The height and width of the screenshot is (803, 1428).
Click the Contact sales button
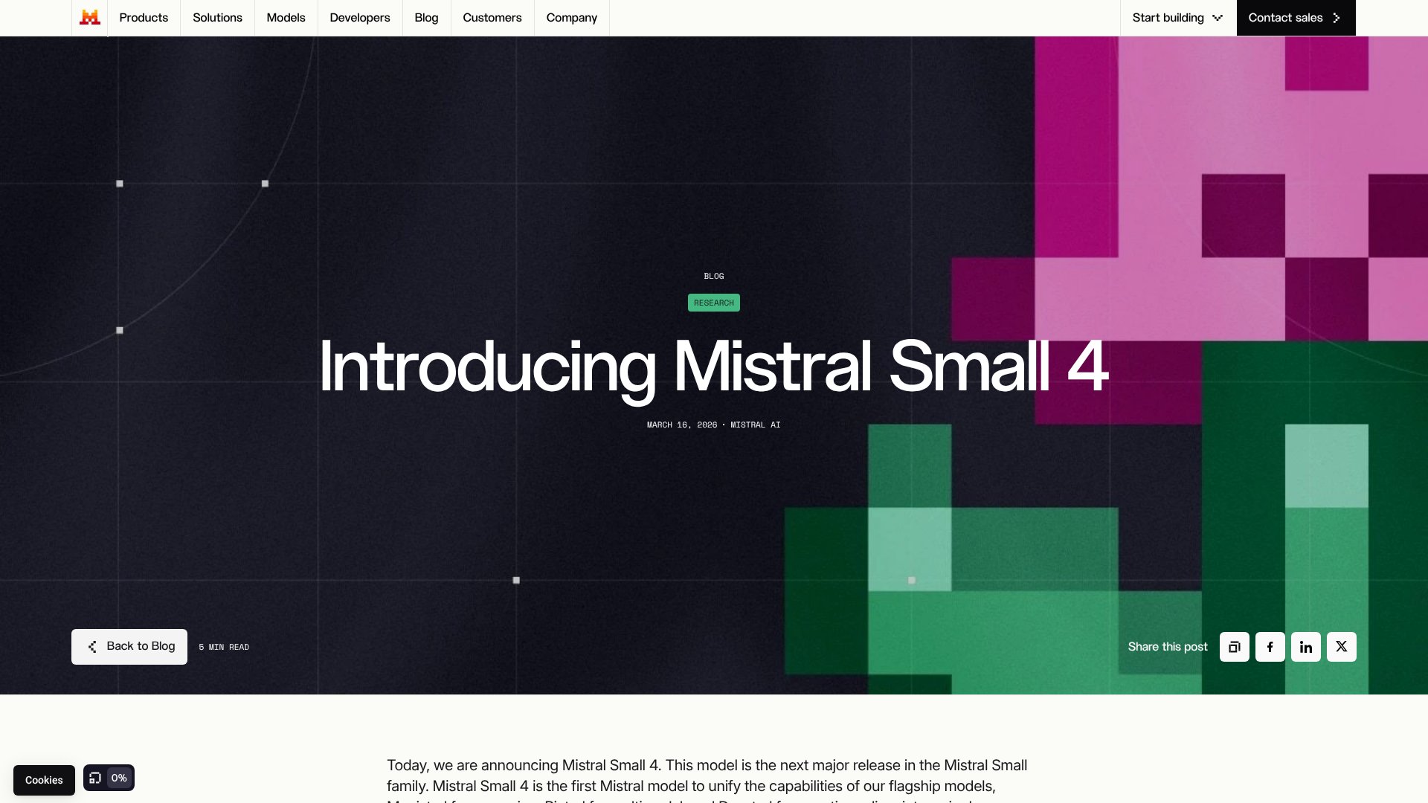coord(1296,17)
